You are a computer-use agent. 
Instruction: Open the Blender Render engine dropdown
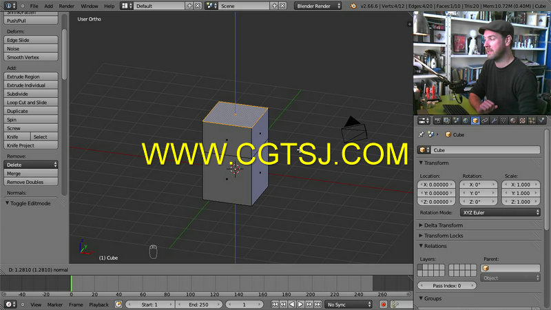[x=318, y=6]
